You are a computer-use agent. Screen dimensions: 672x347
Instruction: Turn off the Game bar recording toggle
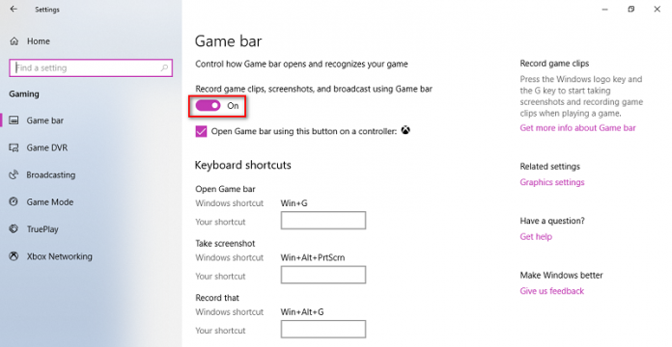click(208, 106)
